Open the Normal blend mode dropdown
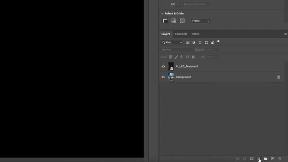This screenshot has width=288, height=162. [x=177, y=49]
